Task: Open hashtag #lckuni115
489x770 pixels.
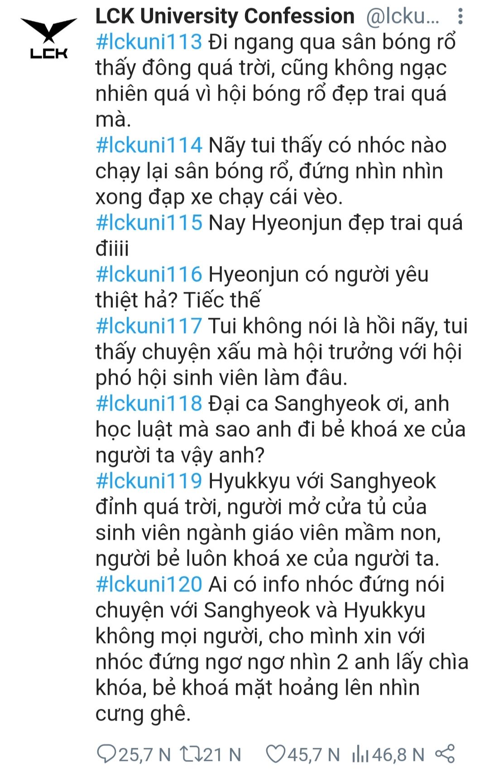Action: (x=149, y=223)
